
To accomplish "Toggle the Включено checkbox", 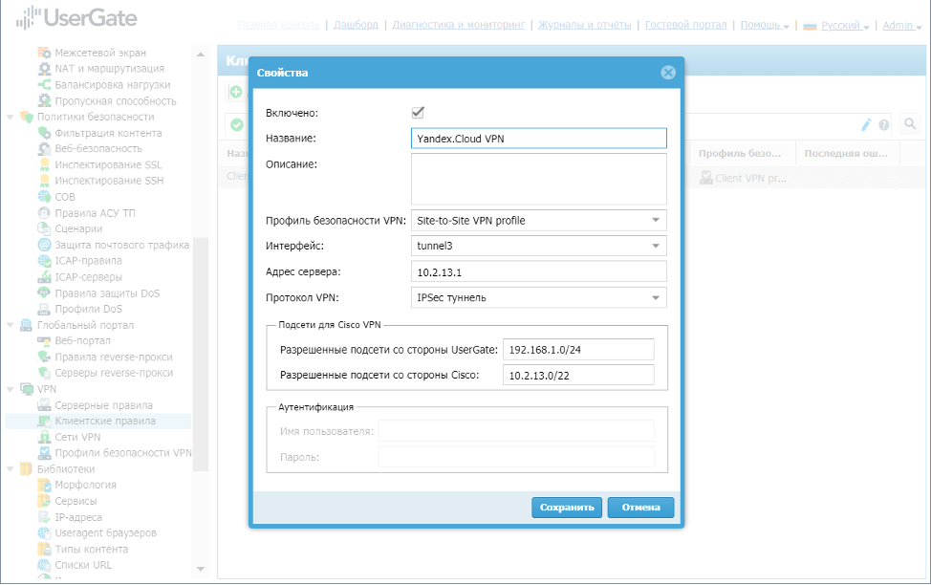I will [x=418, y=113].
